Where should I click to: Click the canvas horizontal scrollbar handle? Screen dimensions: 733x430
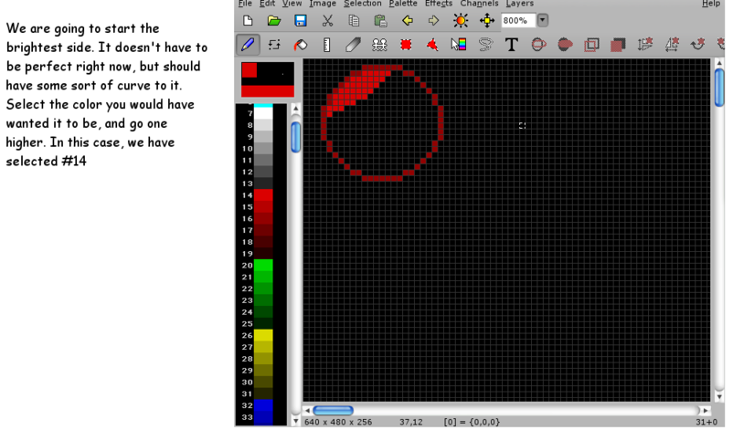333,411
